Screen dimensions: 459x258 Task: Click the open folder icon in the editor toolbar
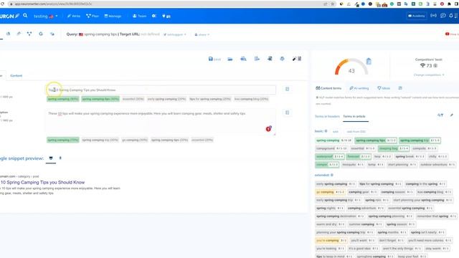coord(230,59)
